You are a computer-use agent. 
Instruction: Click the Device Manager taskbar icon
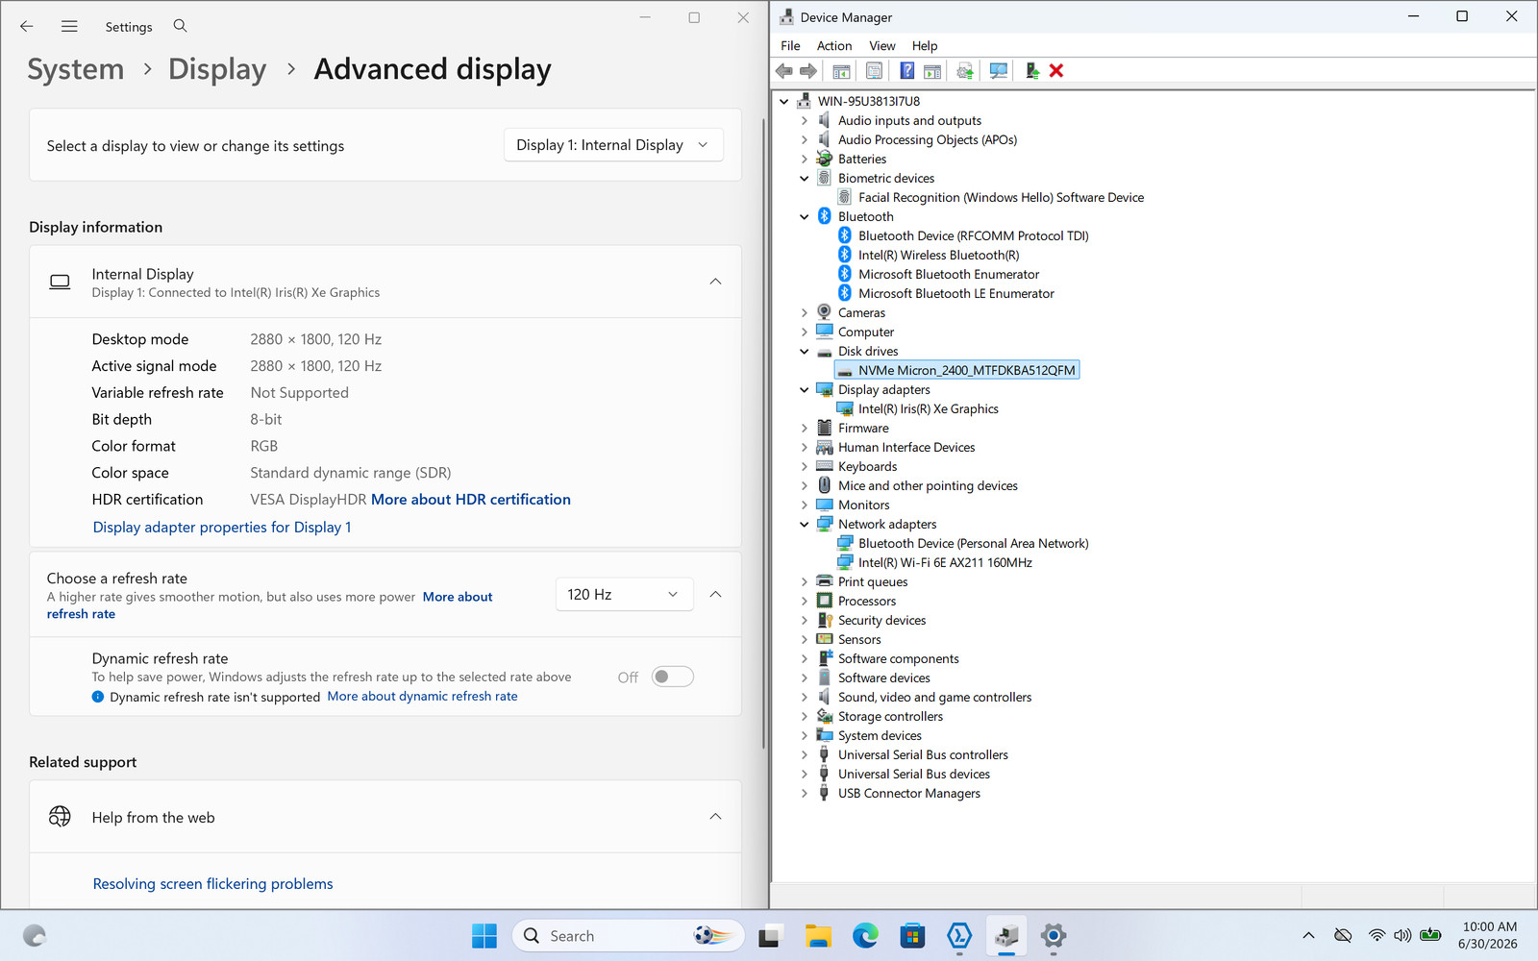click(1006, 936)
